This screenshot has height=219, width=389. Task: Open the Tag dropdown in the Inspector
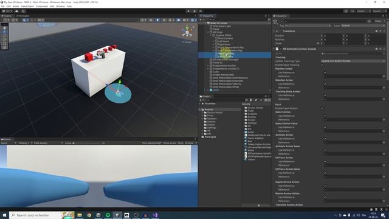308,26
